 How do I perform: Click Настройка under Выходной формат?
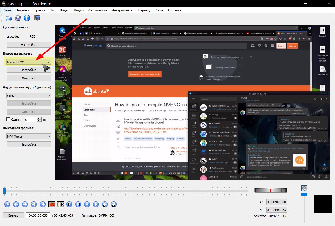29,144
